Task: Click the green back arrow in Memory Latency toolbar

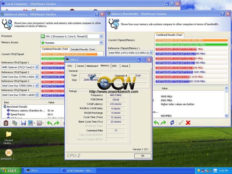Action: [50, 123]
